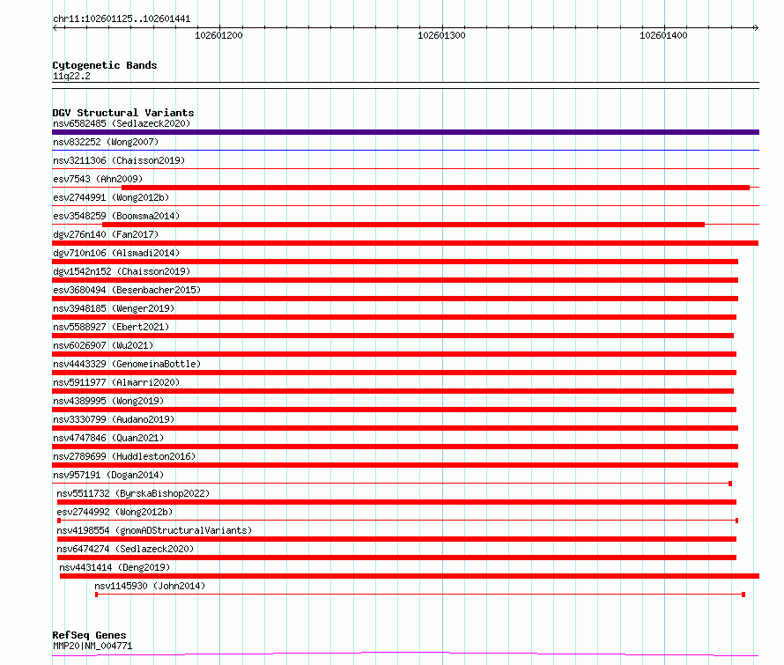Viewport: 784px width, 665px height.
Task: Open variant nsv1145930 (John2014)
Action: (150, 586)
